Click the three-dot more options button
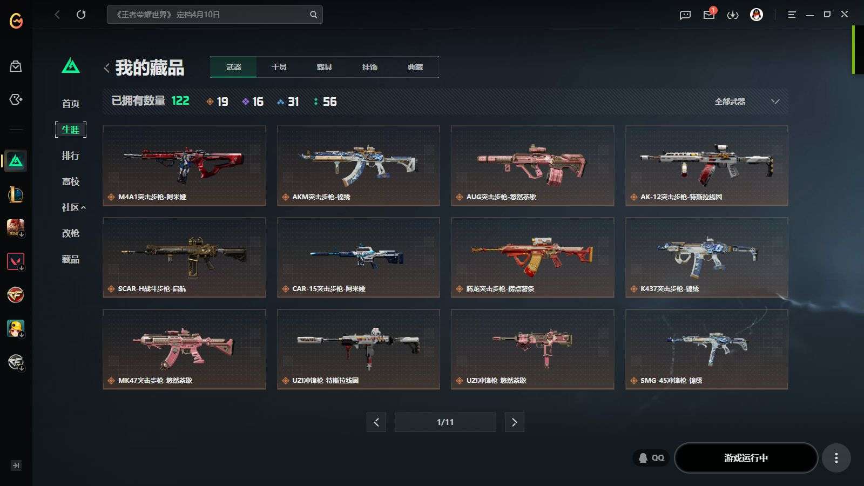This screenshot has height=486, width=864. pos(836,458)
